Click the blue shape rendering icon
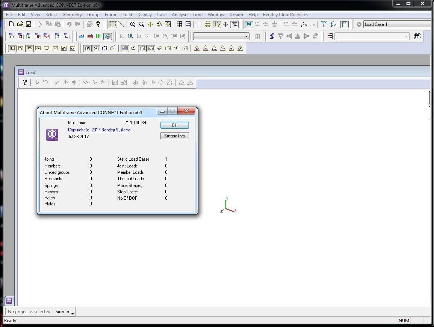 coord(82,36)
